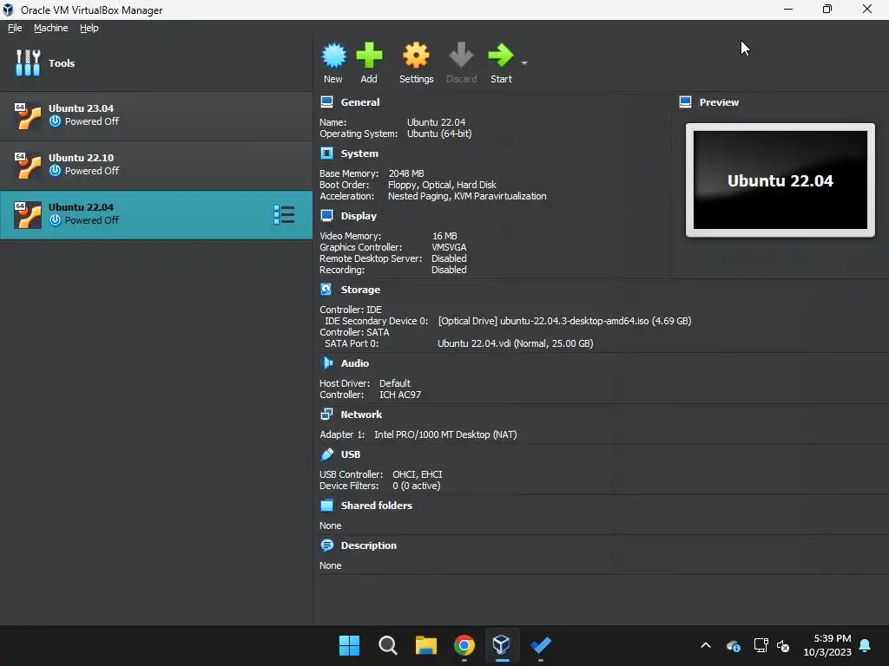Screen dimensions: 889x666
Task: Open the Description heading link
Action: tap(368, 545)
